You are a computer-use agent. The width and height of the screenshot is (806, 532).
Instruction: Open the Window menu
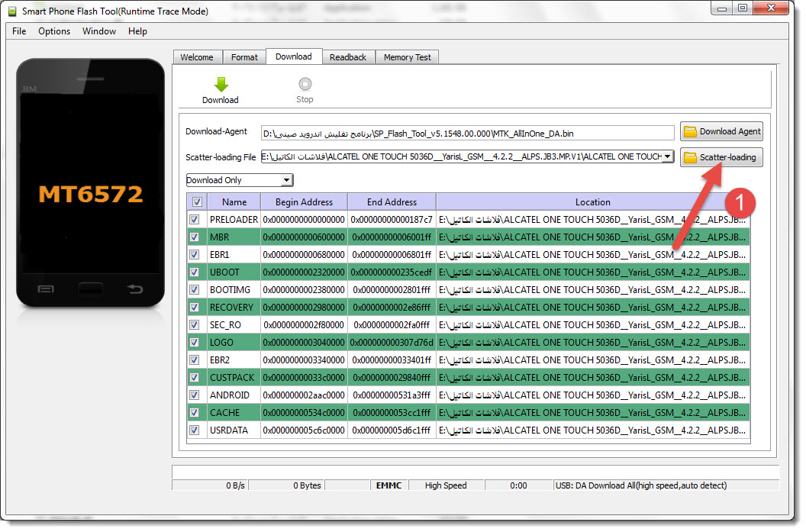click(99, 31)
